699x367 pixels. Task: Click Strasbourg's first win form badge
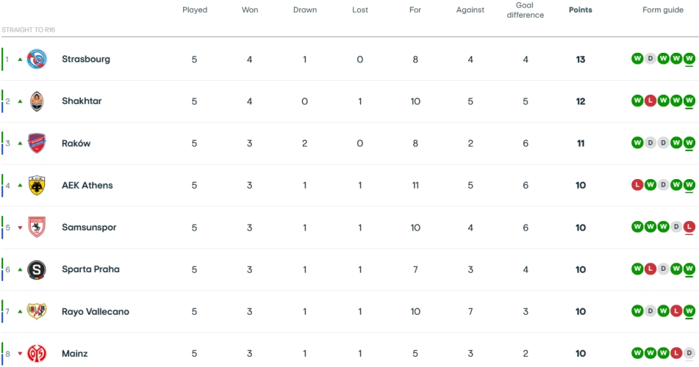tap(637, 59)
